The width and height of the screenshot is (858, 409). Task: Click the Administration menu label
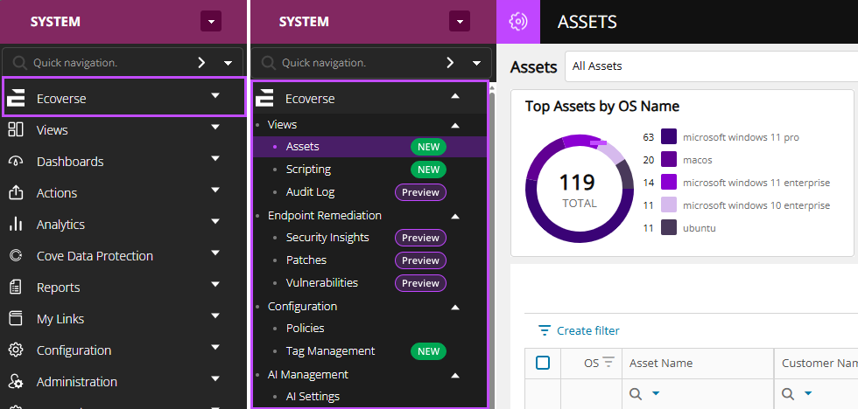[x=77, y=382]
